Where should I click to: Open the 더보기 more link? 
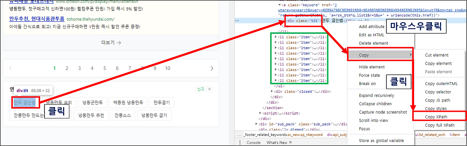tap(111, 42)
